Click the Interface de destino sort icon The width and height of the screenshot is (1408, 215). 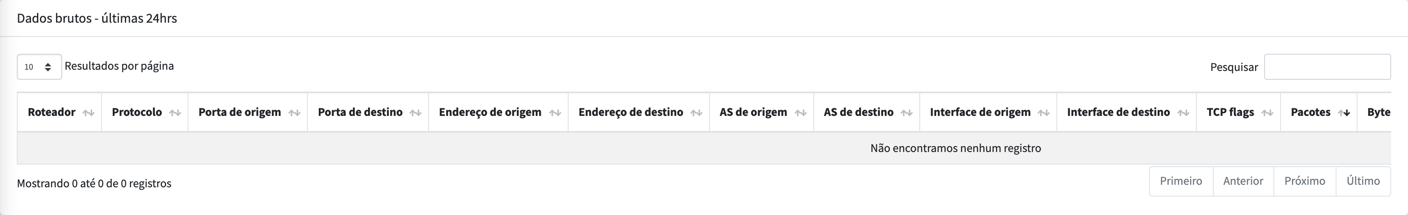coord(1184,113)
